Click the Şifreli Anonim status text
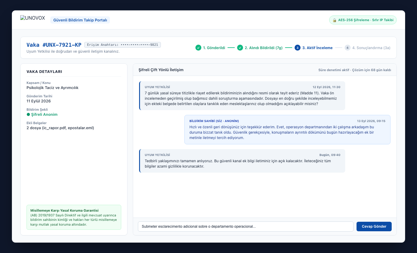Image resolution: width=417 pixels, height=253 pixels. click(x=44, y=115)
